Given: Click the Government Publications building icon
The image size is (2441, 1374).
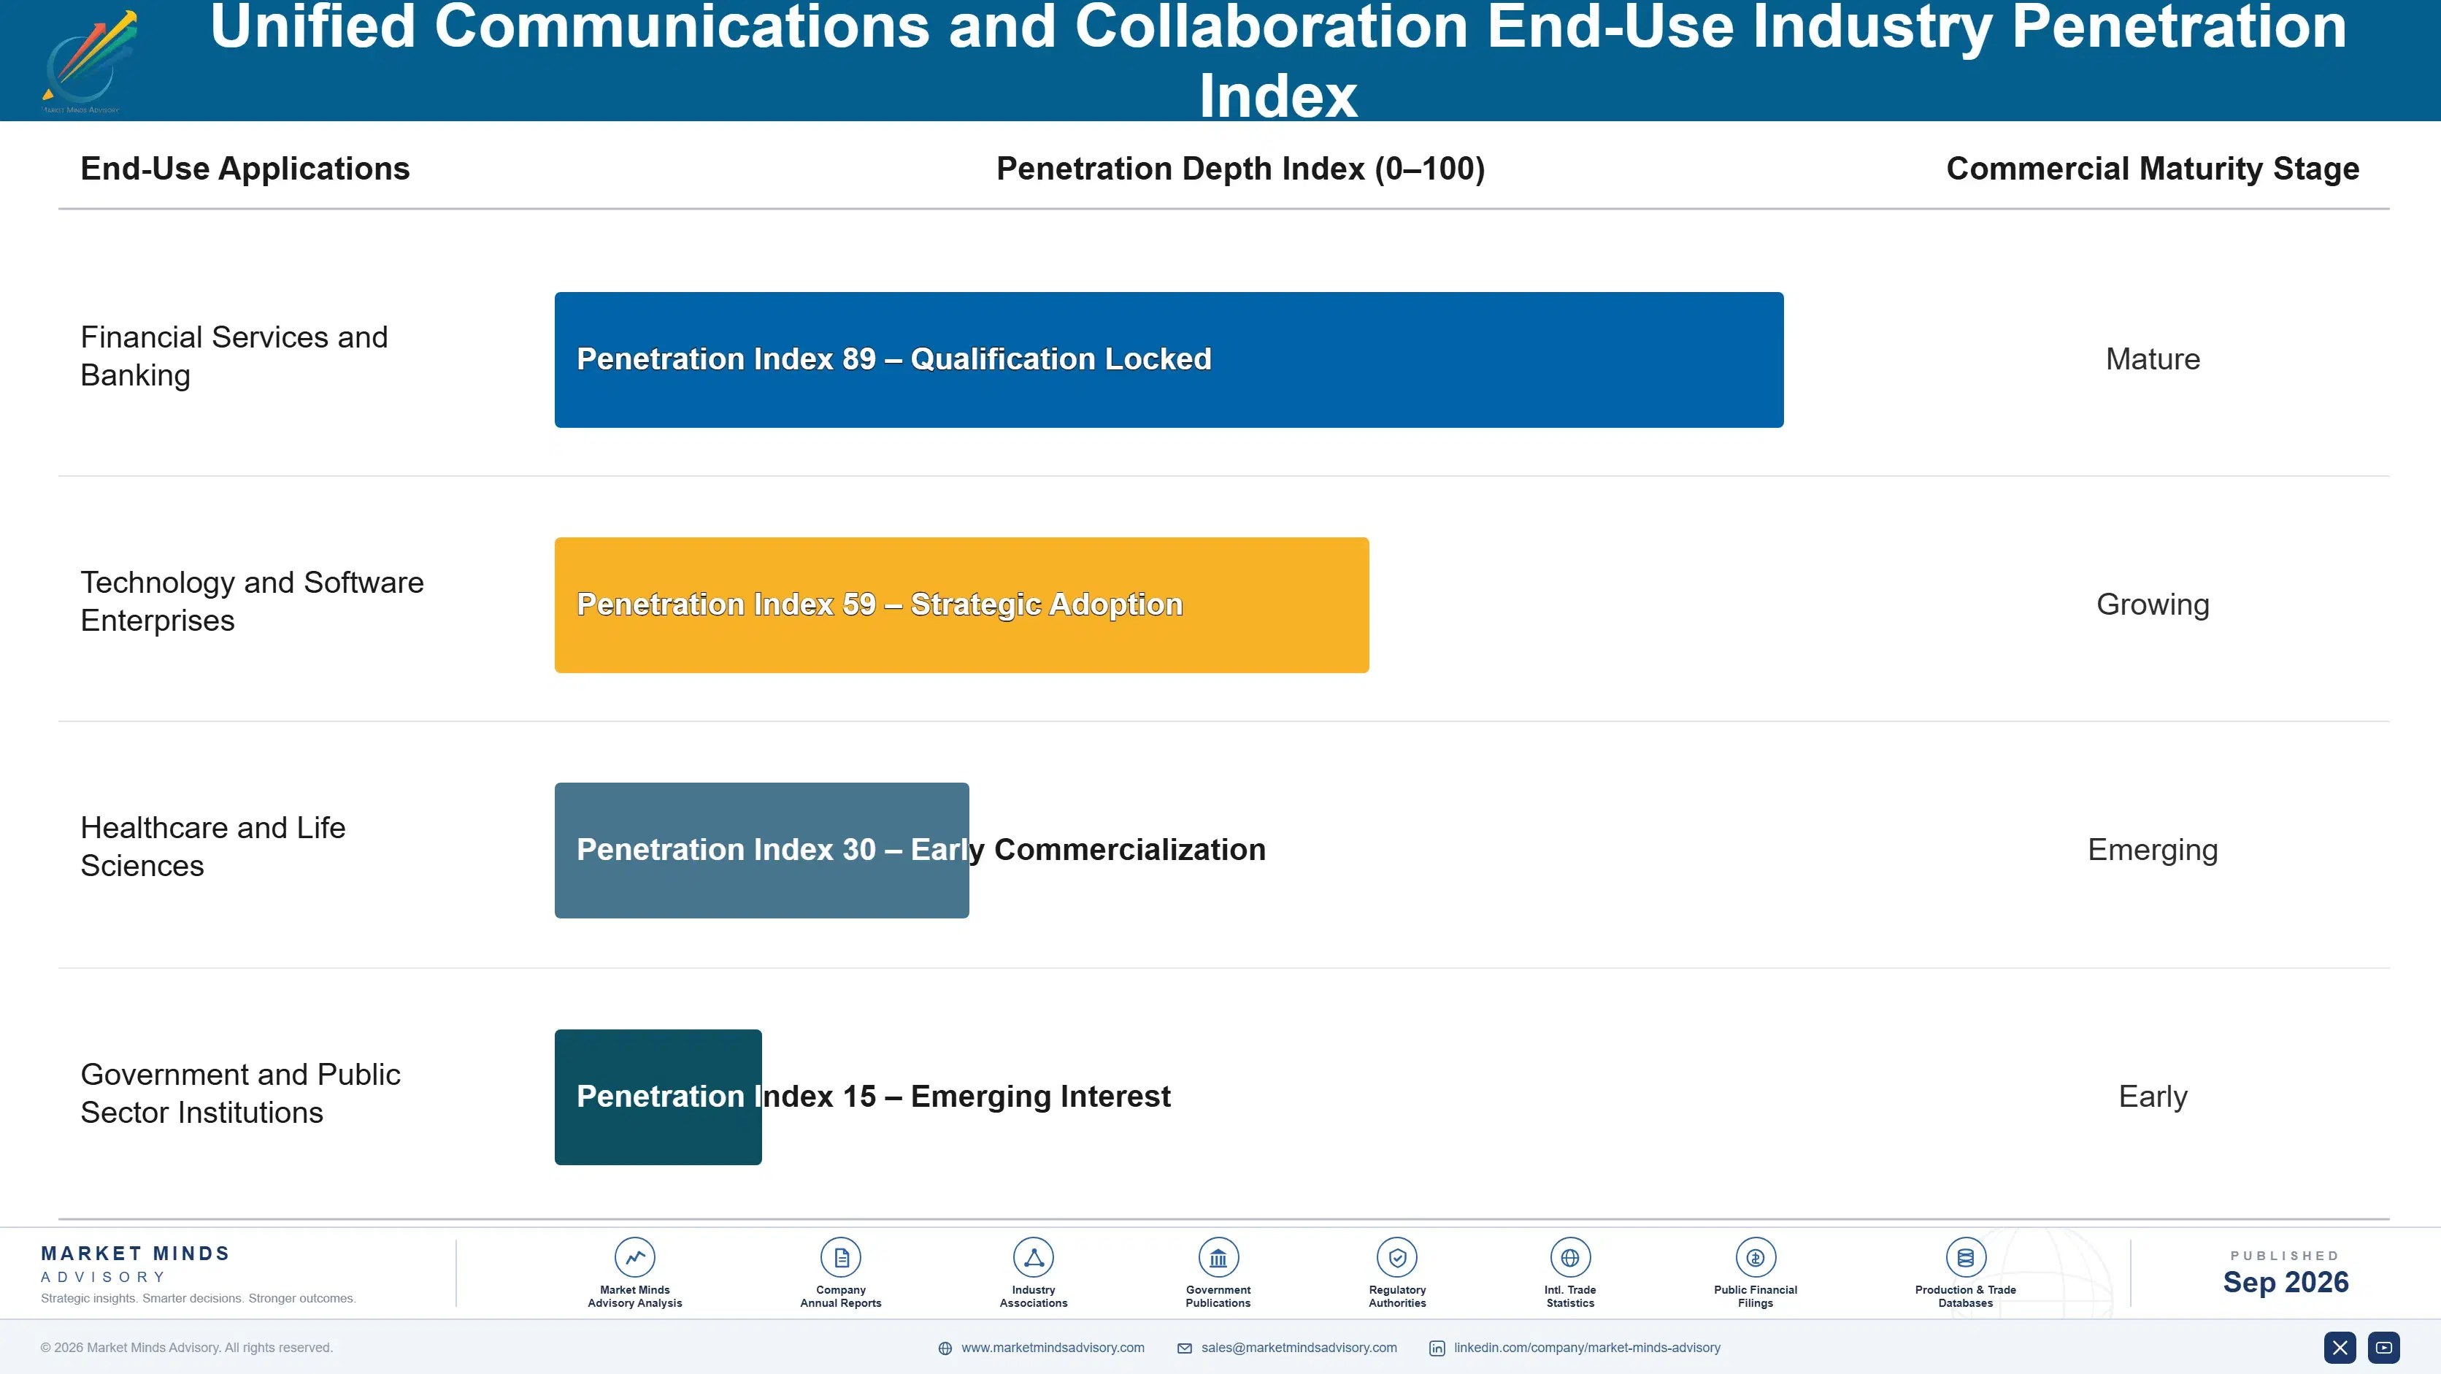Looking at the screenshot, I should [1218, 1257].
